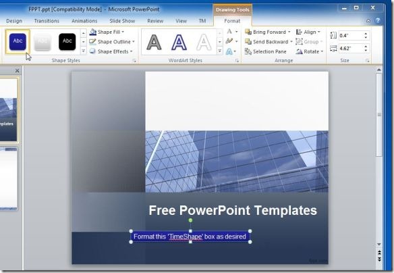Apply the black Abc shape style
Image resolution: width=394 pixels, height=273 pixels.
(x=67, y=42)
